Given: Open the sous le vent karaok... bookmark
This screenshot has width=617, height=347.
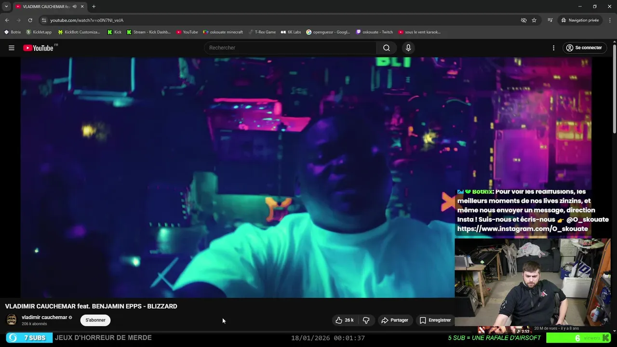Looking at the screenshot, I should (419, 32).
